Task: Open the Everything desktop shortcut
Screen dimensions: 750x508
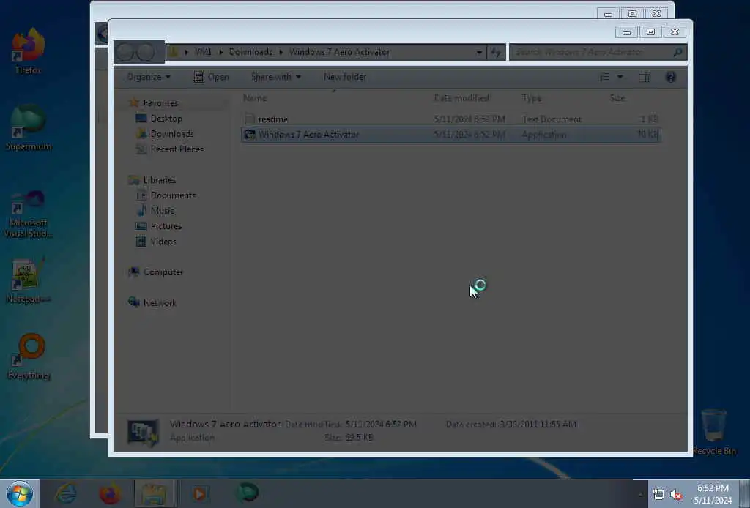Action: (x=29, y=356)
